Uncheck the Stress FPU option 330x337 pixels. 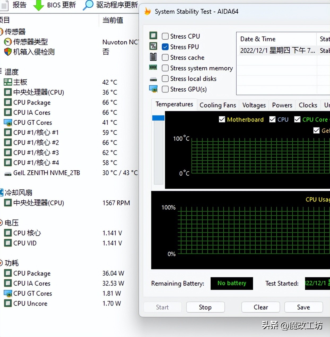[x=165, y=47]
